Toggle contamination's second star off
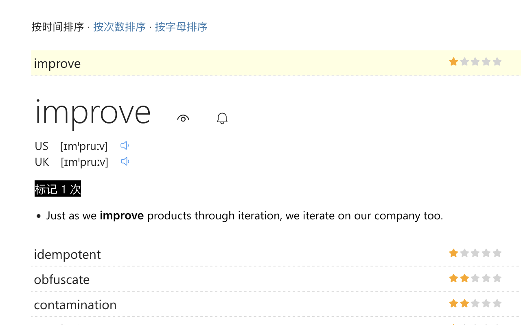 464,303
